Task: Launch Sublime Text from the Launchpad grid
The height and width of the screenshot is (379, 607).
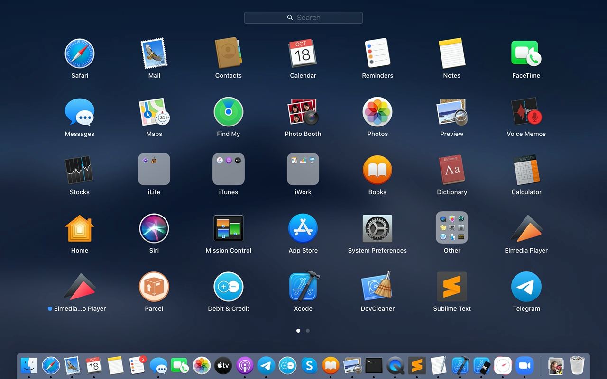Action: [452, 287]
